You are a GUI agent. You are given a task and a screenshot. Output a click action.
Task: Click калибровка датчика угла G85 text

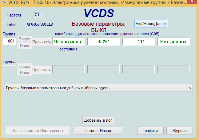click(107, 34)
